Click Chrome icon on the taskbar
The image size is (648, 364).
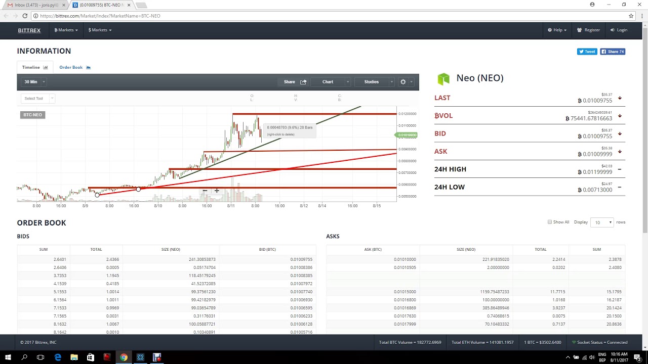point(124,357)
